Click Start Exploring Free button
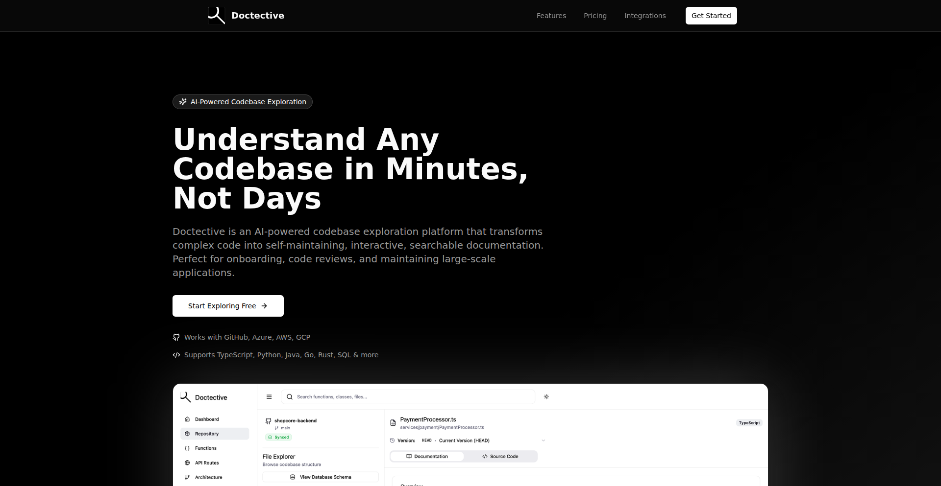Image resolution: width=941 pixels, height=486 pixels. click(228, 306)
